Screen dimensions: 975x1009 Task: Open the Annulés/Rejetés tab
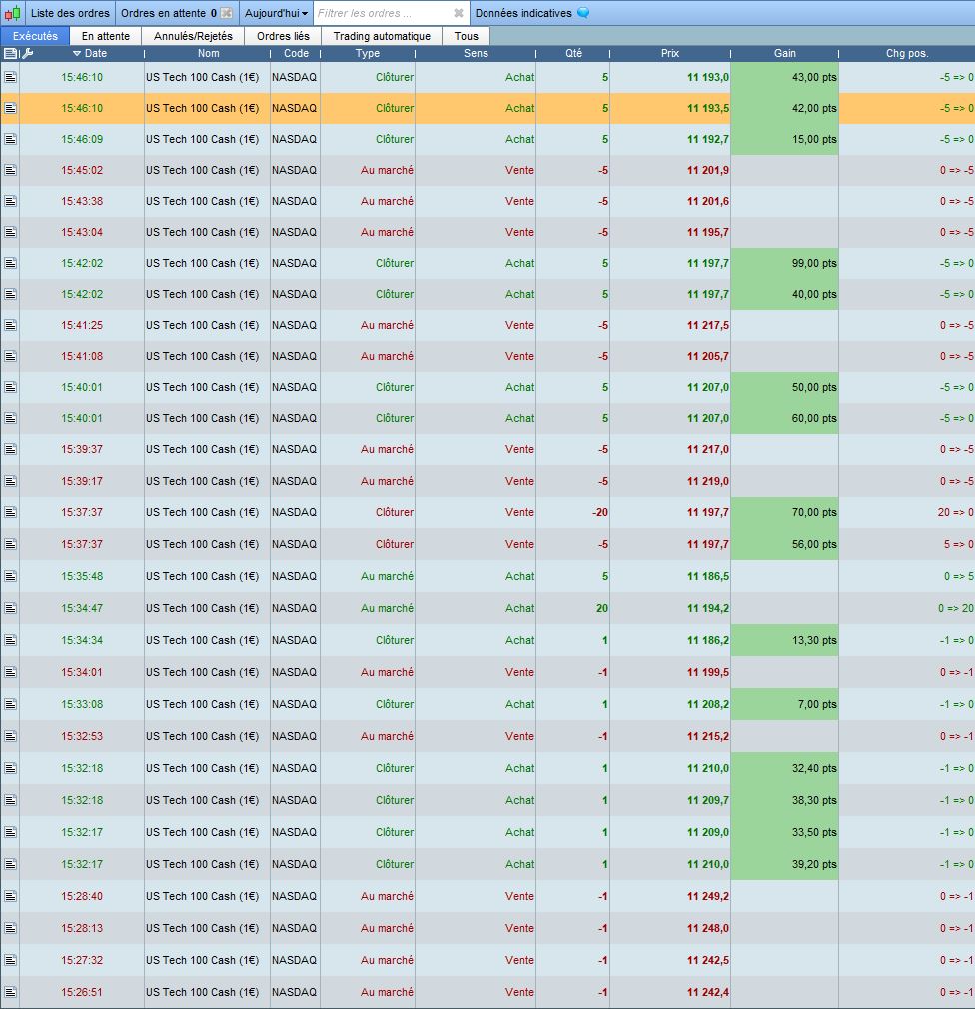pos(193,36)
